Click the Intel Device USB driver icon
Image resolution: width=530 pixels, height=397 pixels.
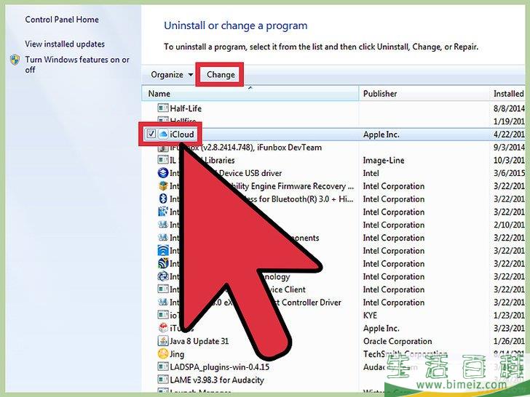point(163,173)
